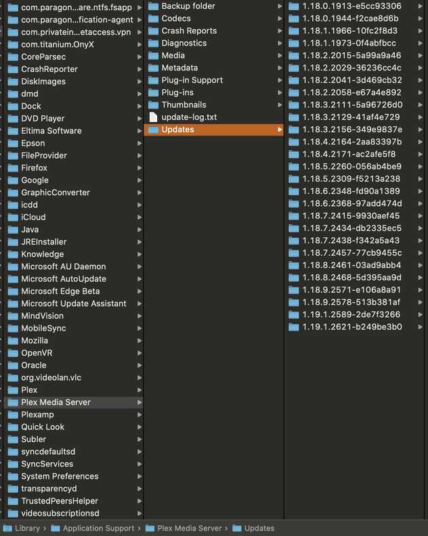Expand arrow for 1.18.9.2578-513b381af
This screenshot has width=428, height=536.
click(x=420, y=302)
